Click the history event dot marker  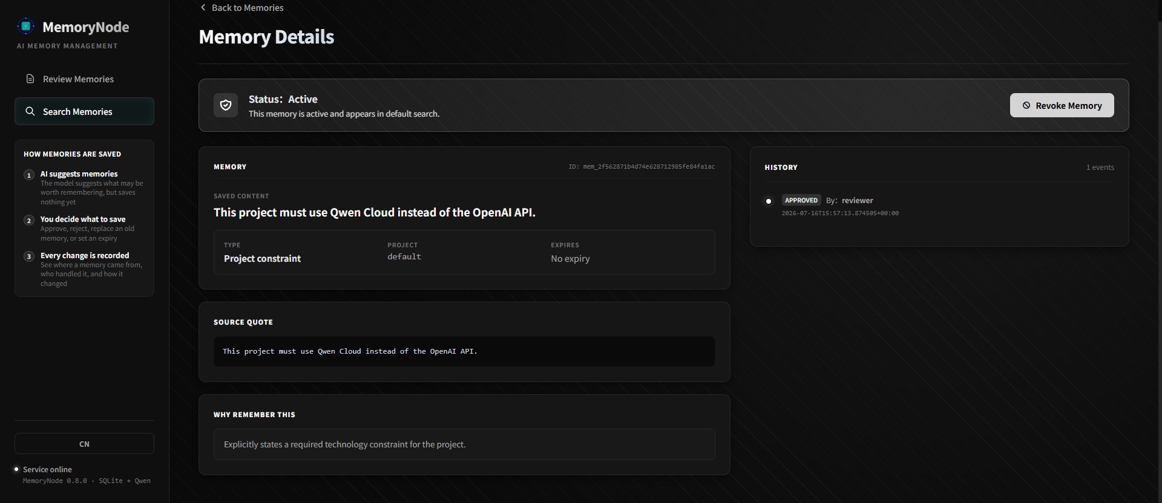pos(769,201)
